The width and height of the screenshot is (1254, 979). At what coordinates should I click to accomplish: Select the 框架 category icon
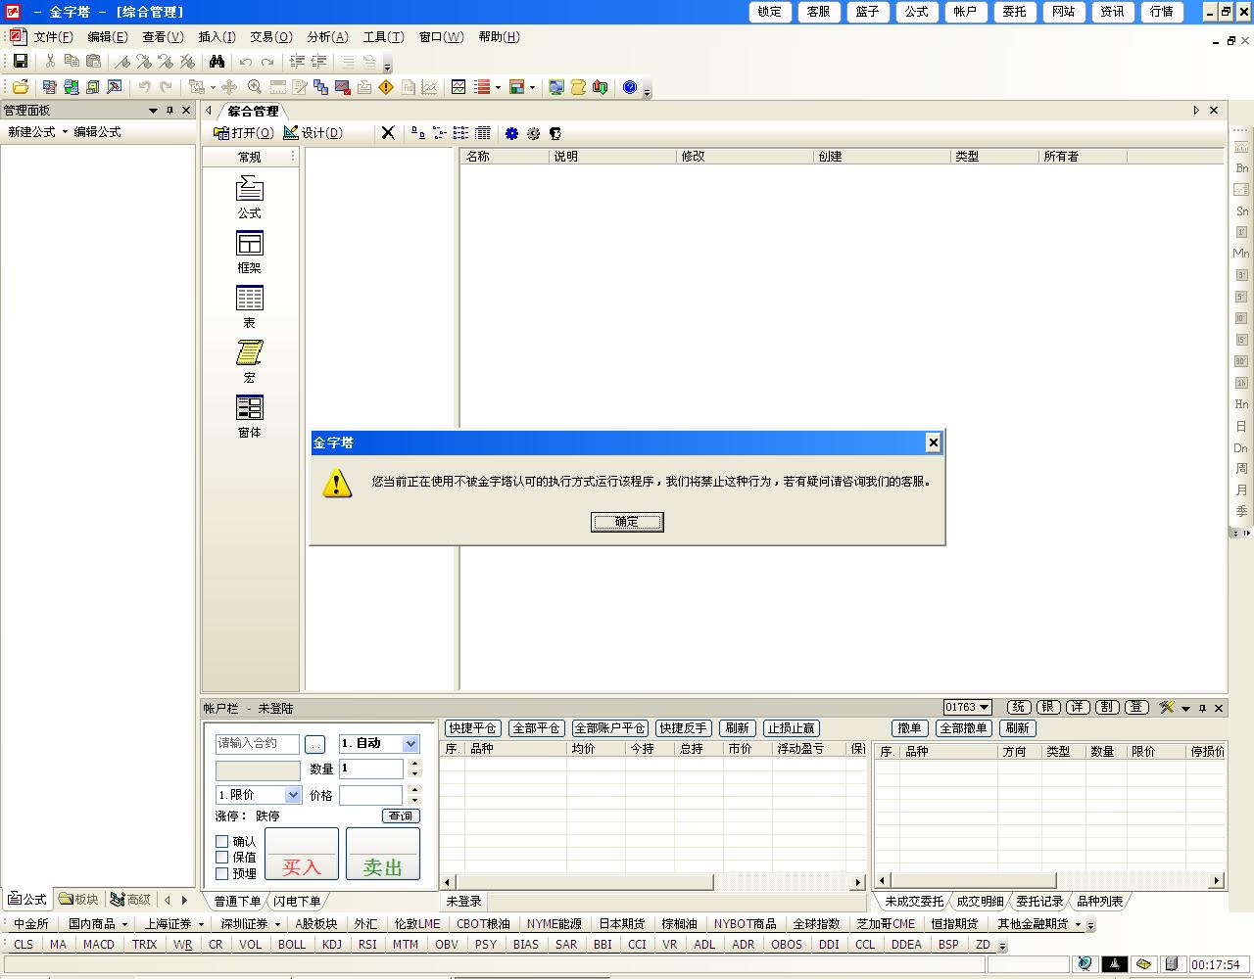click(250, 252)
